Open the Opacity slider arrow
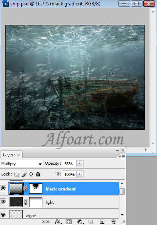 (x=80, y=163)
